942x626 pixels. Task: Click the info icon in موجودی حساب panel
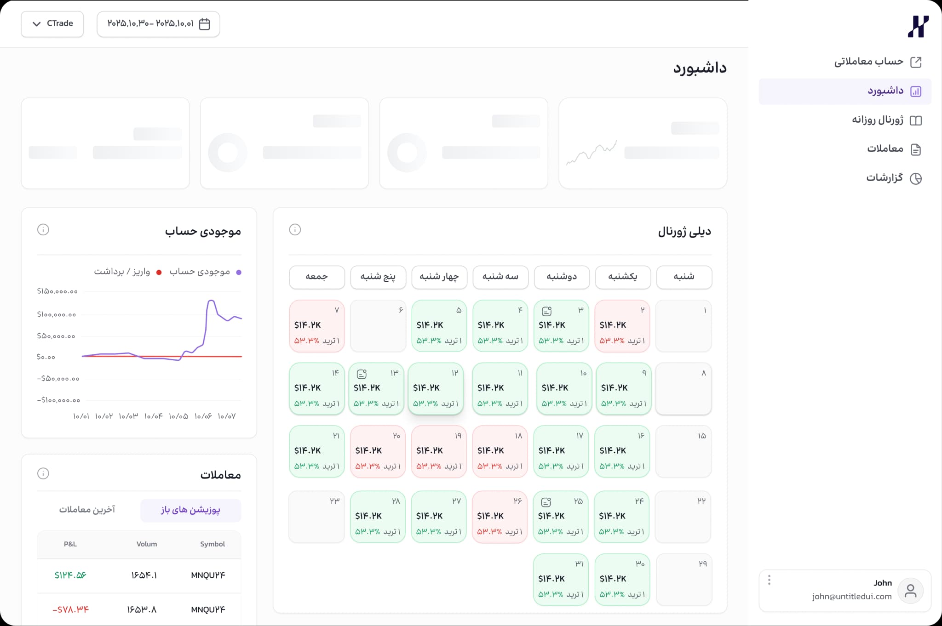click(x=43, y=229)
